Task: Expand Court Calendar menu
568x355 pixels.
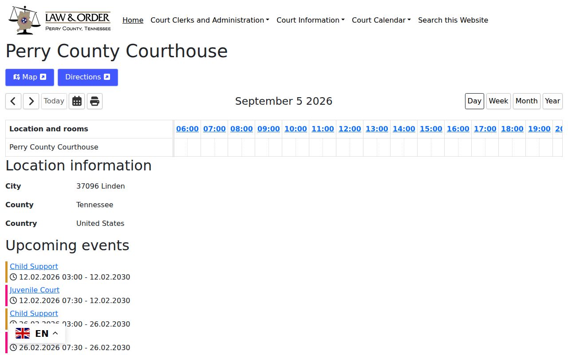Action: 381,20
